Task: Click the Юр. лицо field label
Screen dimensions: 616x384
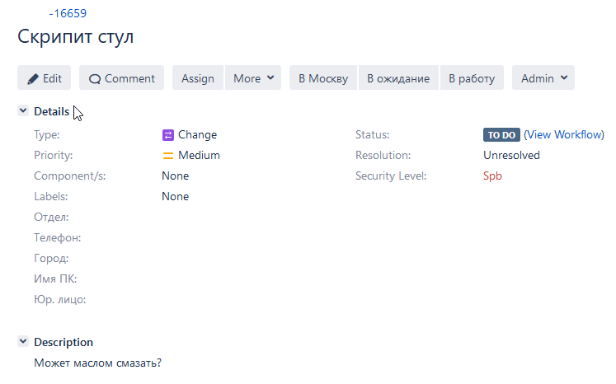Action: (x=60, y=300)
